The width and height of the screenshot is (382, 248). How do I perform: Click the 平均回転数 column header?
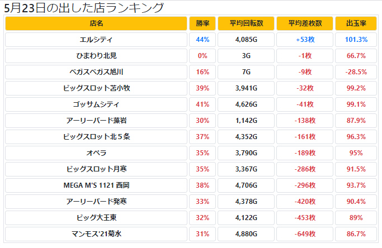[x=246, y=23]
